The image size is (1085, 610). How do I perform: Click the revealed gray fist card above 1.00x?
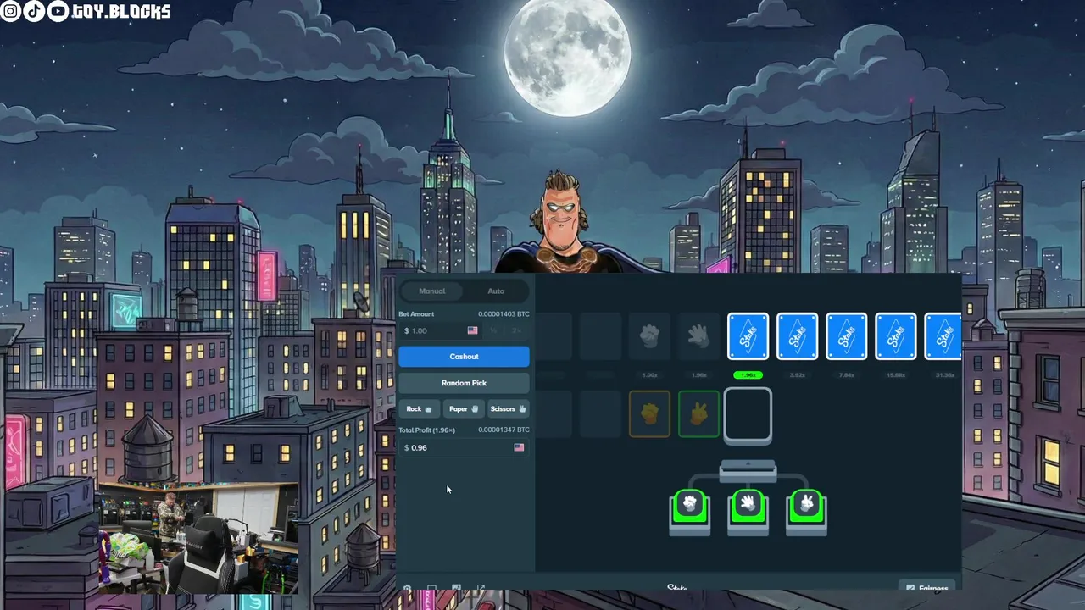click(649, 336)
